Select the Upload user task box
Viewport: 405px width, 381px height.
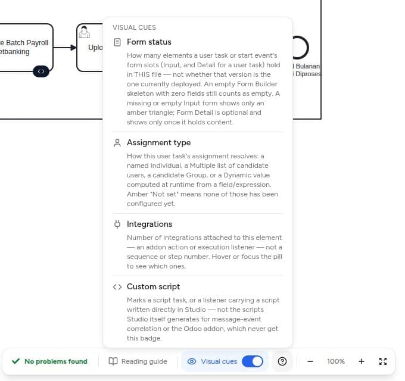pyautogui.click(x=89, y=48)
